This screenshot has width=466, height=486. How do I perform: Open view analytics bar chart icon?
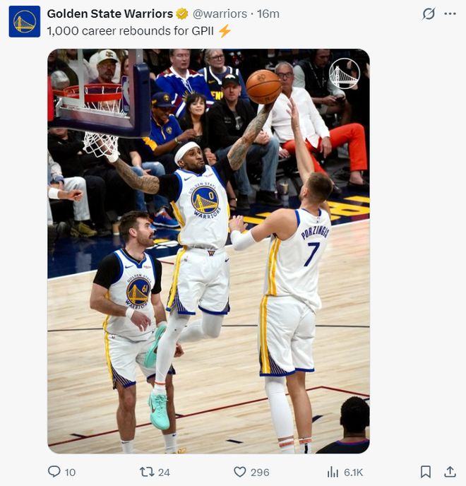coord(333,471)
